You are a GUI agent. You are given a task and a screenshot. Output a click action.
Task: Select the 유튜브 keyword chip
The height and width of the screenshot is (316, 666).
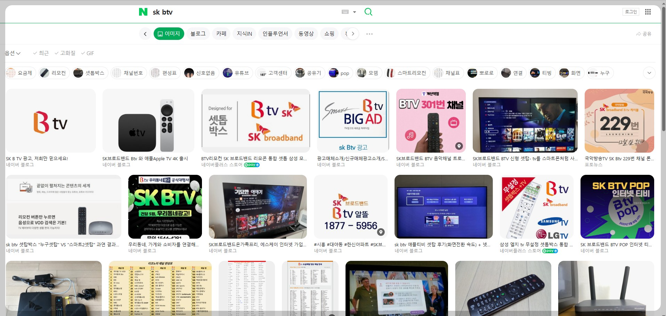[x=237, y=73]
